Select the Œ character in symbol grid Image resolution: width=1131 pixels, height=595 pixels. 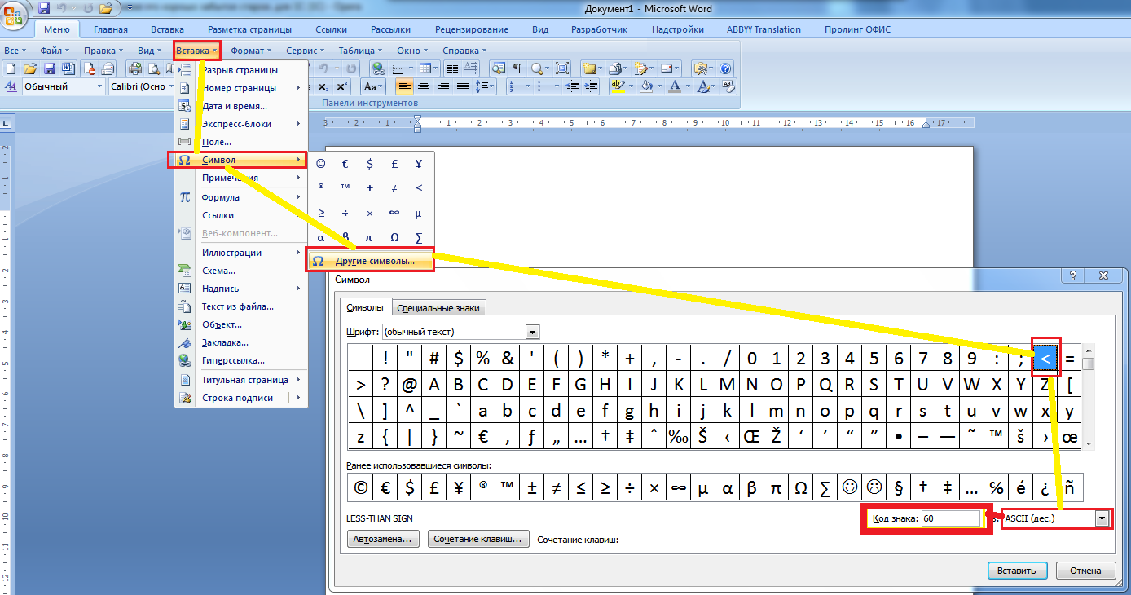coord(751,436)
